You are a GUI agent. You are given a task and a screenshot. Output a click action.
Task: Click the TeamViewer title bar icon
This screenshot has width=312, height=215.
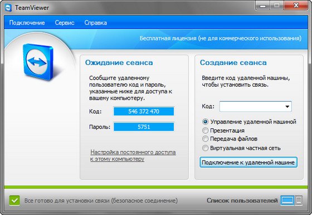[x=8, y=8]
